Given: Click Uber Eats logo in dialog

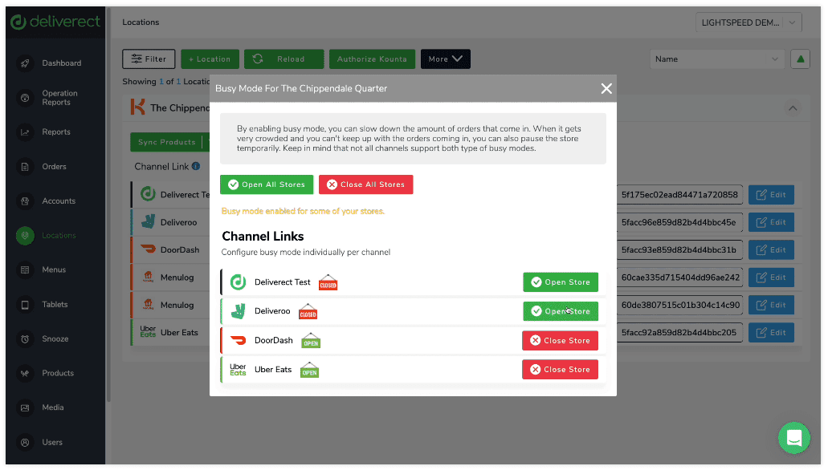Looking at the screenshot, I should tap(238, 370).
